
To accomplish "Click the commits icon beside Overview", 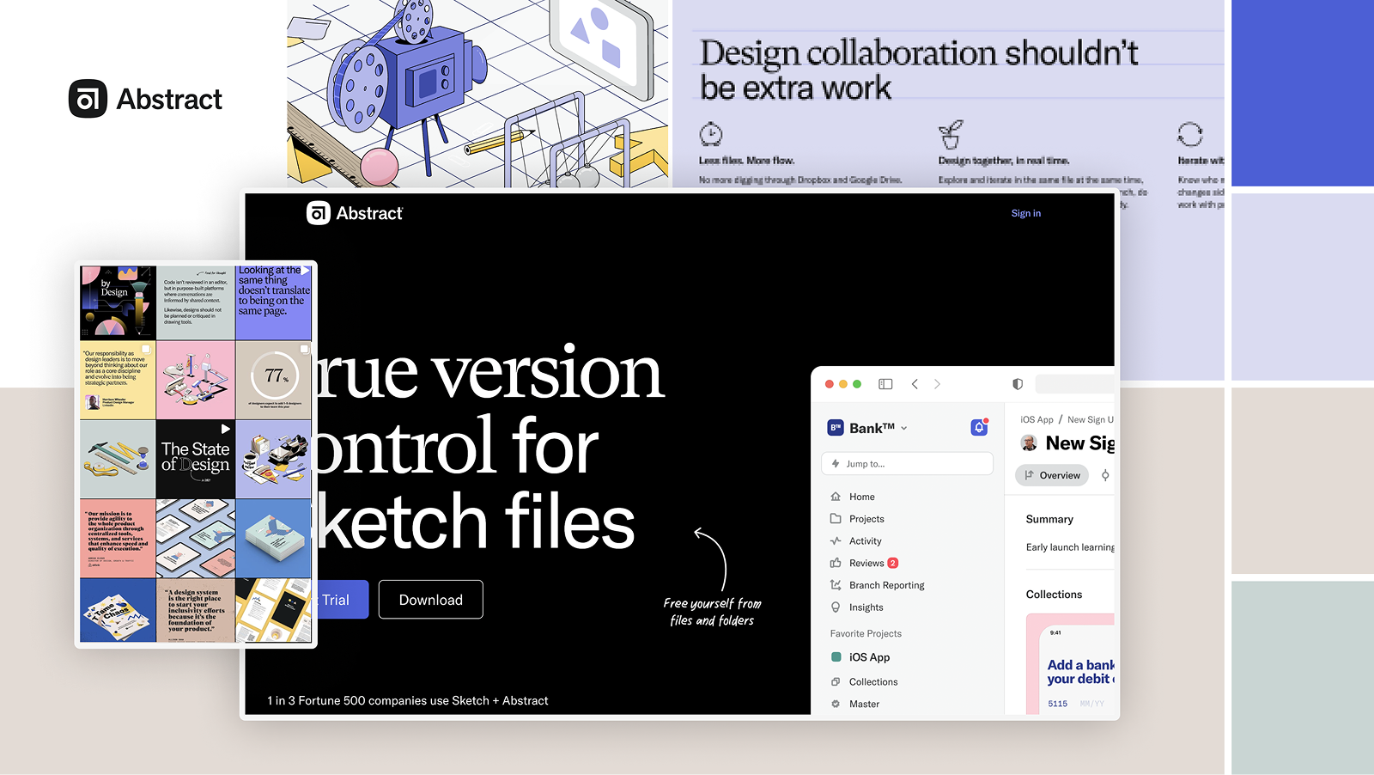I will click(1105, 475).
